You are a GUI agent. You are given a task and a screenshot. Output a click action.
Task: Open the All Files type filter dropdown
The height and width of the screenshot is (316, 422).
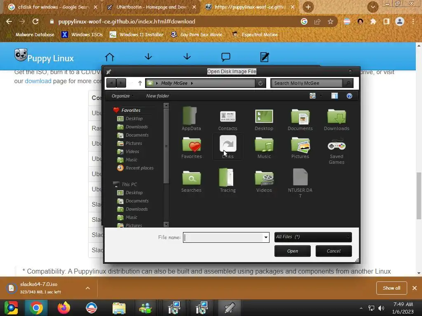[x=313, y=237]
